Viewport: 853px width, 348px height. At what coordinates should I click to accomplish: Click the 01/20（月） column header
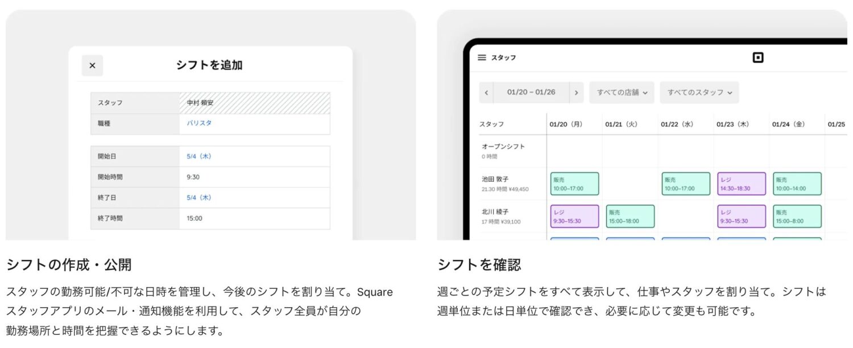point(566,124)
